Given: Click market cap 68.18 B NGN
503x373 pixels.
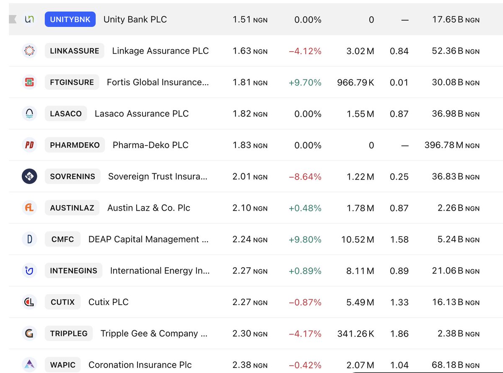Looking at the screenshot, I should point(456,365).
